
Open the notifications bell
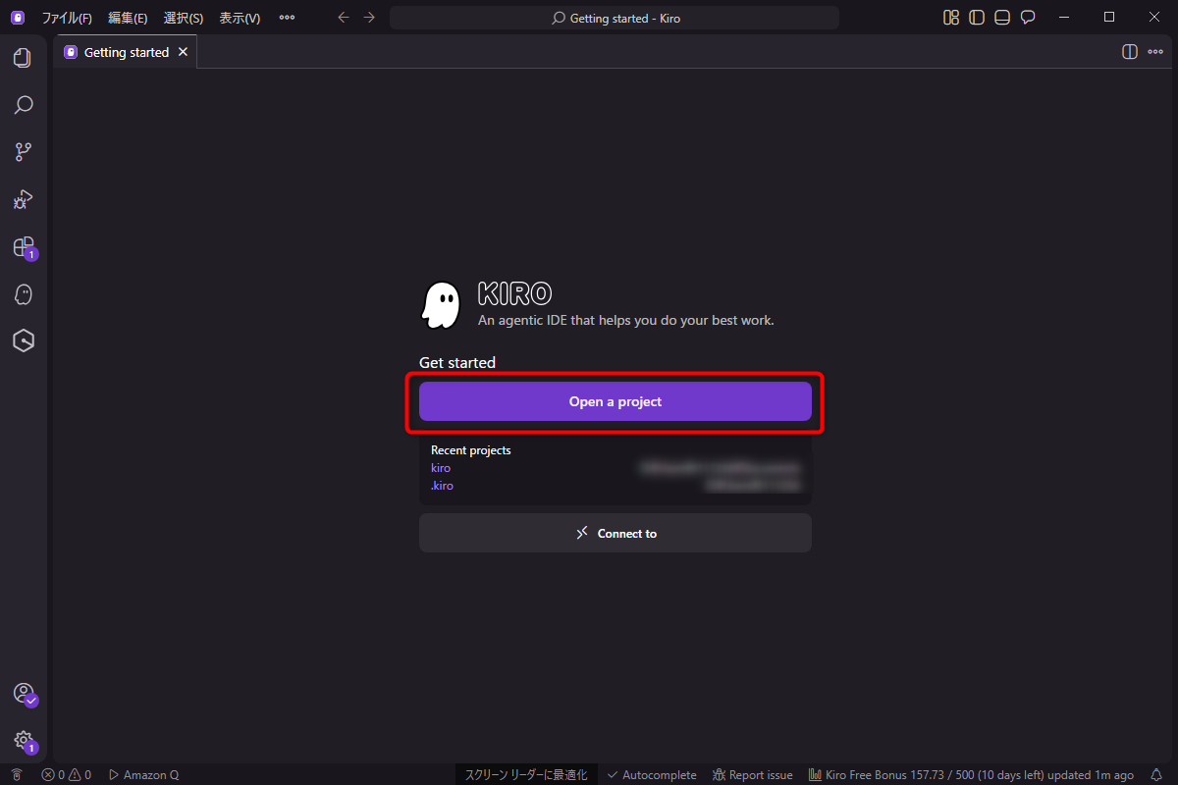click(x=1156, y=775)
